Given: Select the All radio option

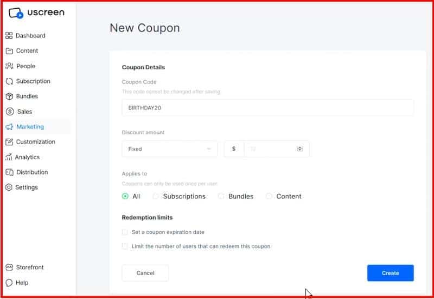Looking at the screenshot, I should (125, 196).
